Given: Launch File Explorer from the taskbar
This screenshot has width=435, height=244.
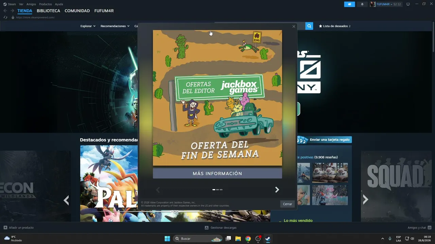Looking at the screenshot, I should pyautogui.click(x=238, y=239).
